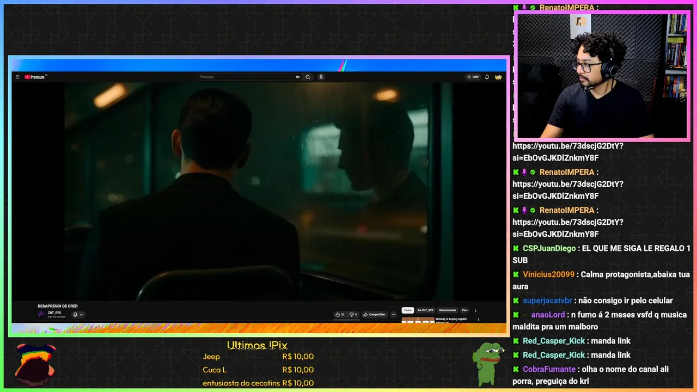Image resolution: width=697 pixels, height=392 pixels.
Task: Click the DESAPRENDI DE CRER video title
Action: pos(58,306)
